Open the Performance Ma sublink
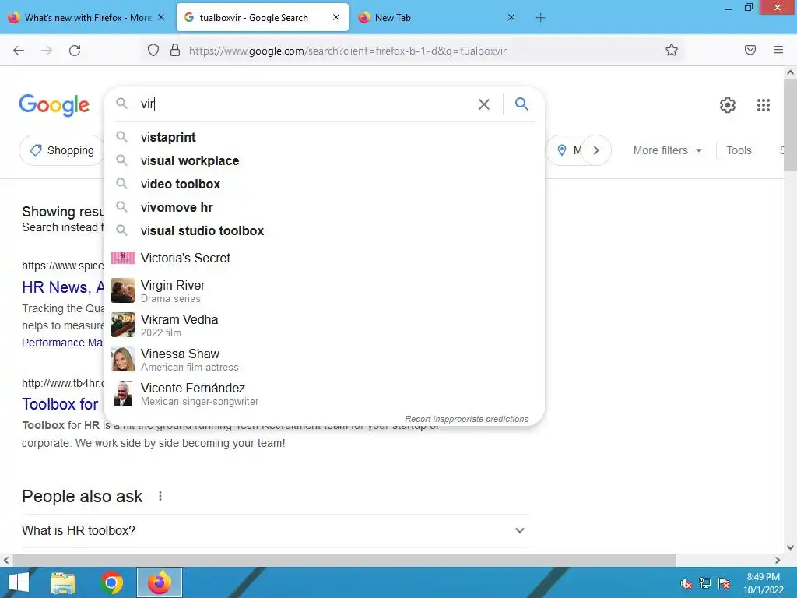The image size is (797, 598). coord(62,343)
